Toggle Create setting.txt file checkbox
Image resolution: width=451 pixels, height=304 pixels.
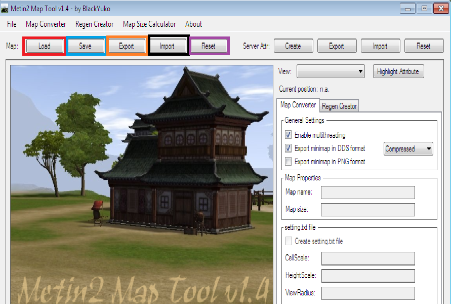point(288,241)
